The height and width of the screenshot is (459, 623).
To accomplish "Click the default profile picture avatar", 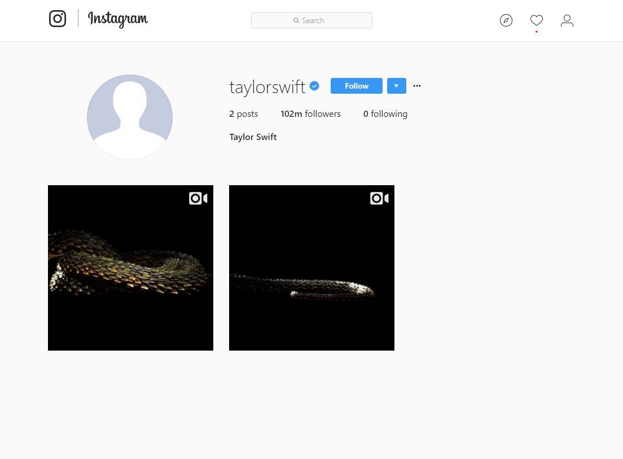I will tap(130, 117).
